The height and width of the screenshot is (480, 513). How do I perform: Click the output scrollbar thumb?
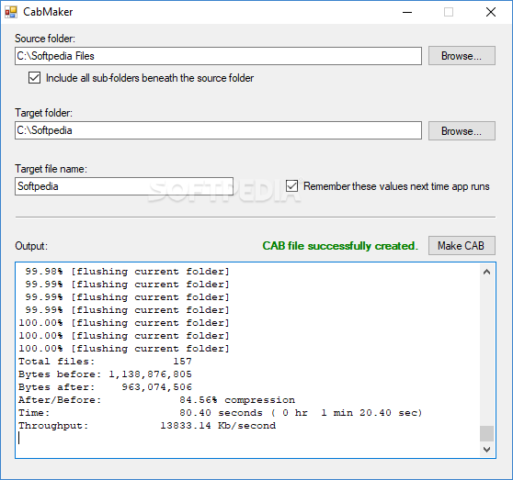click(486, 433)
